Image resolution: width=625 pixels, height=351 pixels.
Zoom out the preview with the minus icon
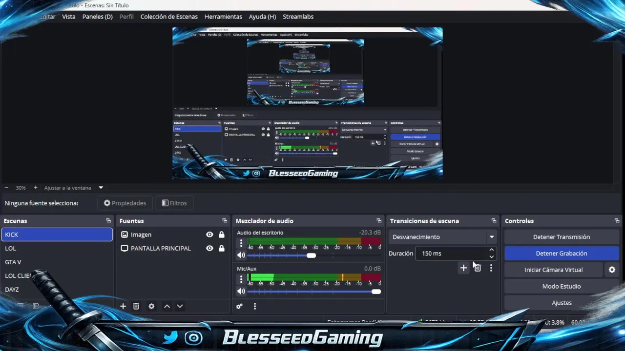pyautogui.click(x=6, y=188)
